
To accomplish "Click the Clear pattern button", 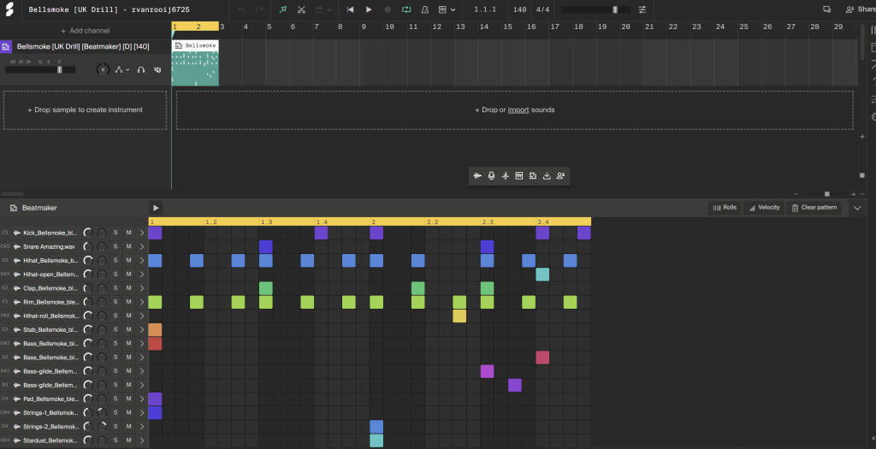I will click(x=814, y=208).
